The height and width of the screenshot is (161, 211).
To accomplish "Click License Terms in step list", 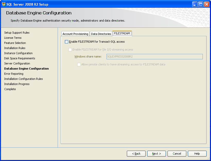I will pyautogui.click(x=13, y=38).
